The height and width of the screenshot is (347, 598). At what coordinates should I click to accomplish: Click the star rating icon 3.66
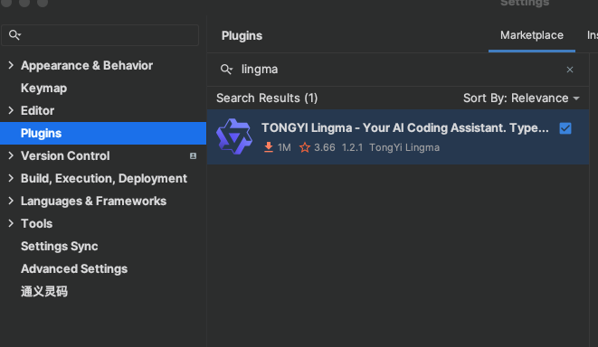305,147
